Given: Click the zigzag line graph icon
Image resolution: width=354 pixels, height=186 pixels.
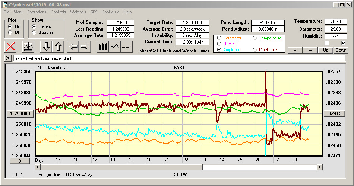Looking at the screenshot, I should 115,46.
